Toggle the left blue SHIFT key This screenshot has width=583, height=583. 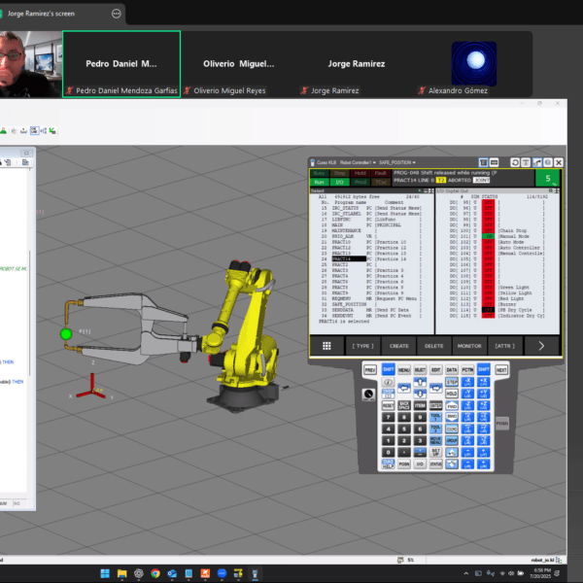point(388,370)
